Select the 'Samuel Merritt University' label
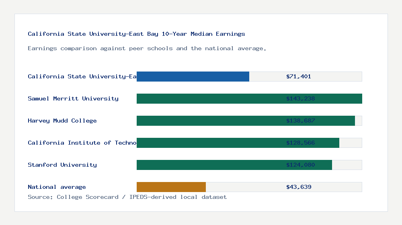Image resolution: width=402 pixels, height=225 pixels. point(73,98)
